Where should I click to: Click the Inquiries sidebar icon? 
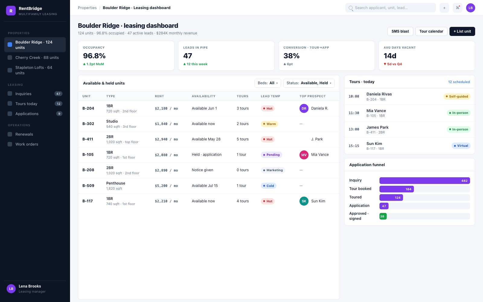coord(10,94)
